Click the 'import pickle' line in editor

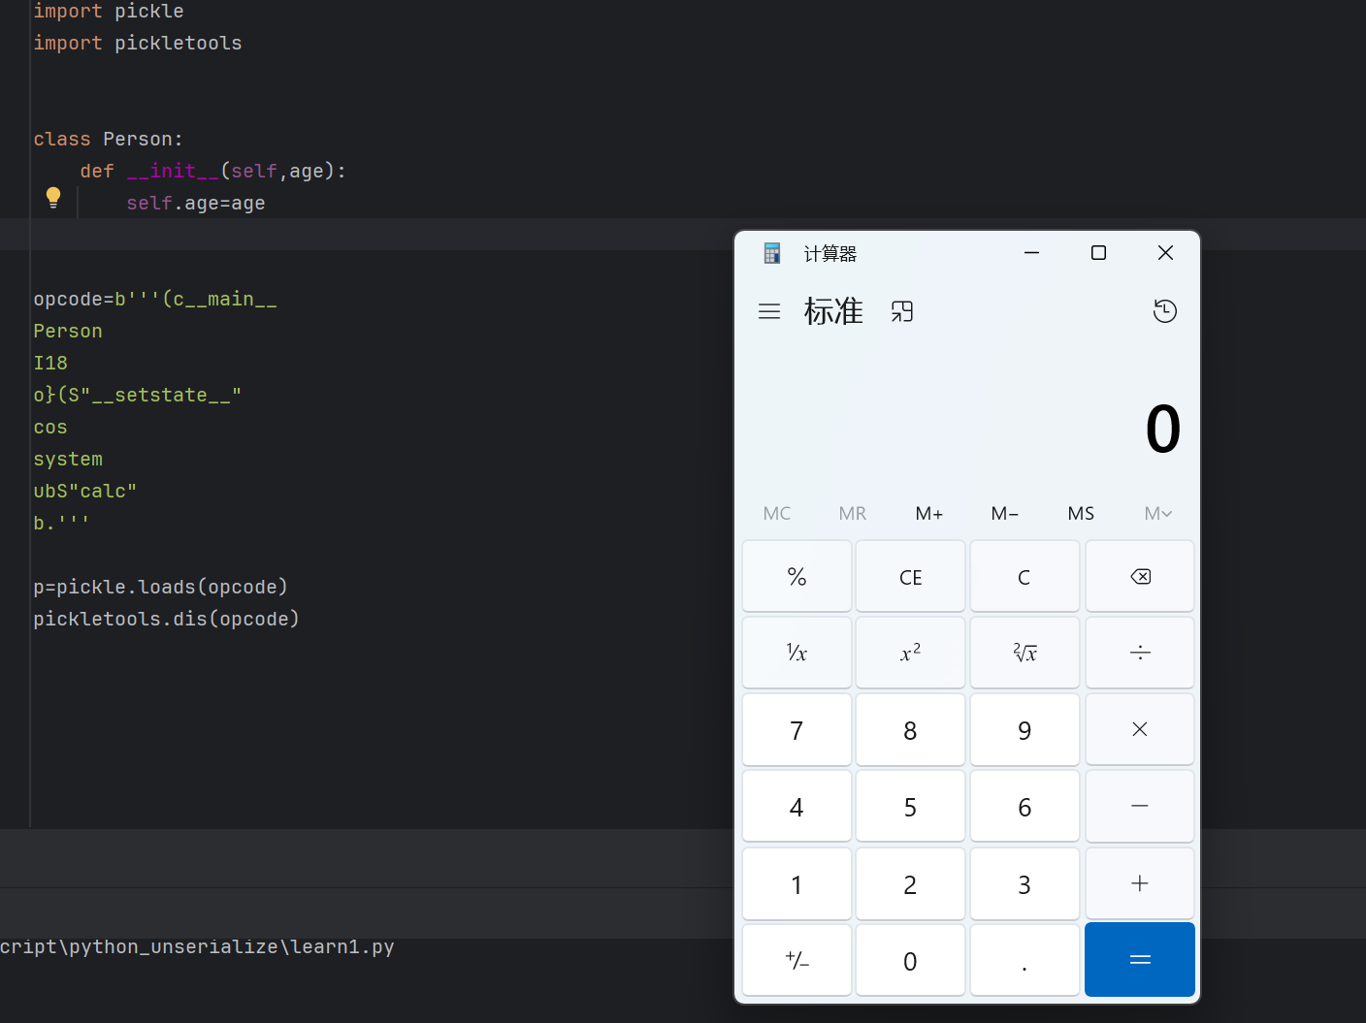tap(109, 12)
